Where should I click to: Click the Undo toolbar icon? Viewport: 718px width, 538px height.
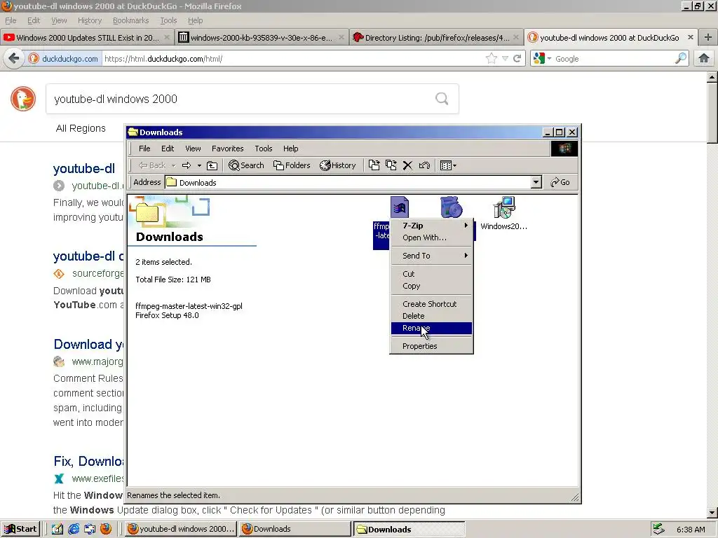click(424, 165)
